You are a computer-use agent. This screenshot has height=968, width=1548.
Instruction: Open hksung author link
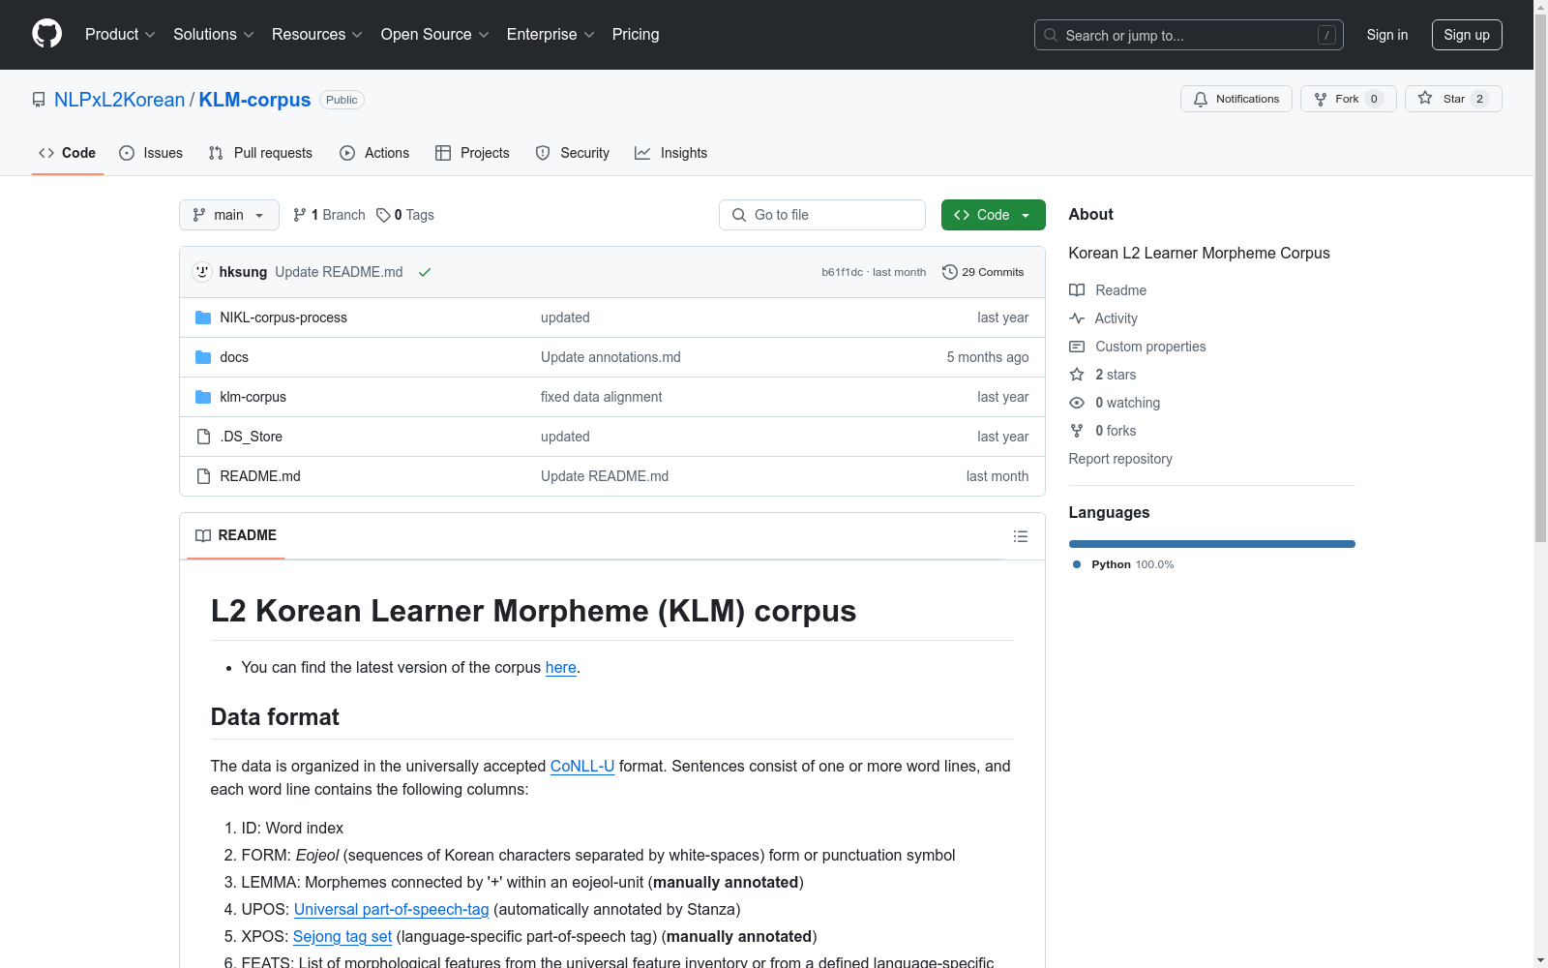pos(243,272)
